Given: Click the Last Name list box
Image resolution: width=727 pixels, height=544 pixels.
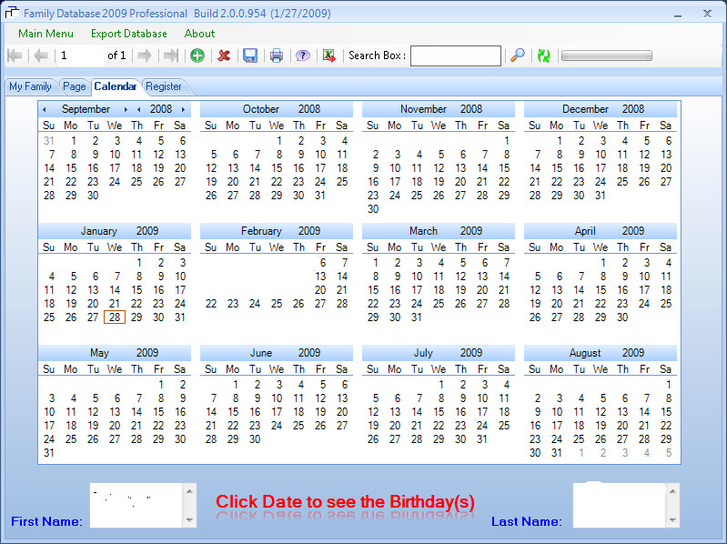Looking at the screenshot, I should (x=626, y=505).
